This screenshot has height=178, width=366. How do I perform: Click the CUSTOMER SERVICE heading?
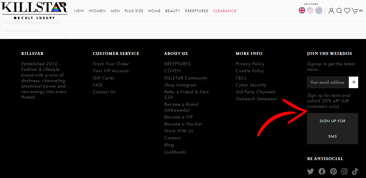click(x=116, y=53)
